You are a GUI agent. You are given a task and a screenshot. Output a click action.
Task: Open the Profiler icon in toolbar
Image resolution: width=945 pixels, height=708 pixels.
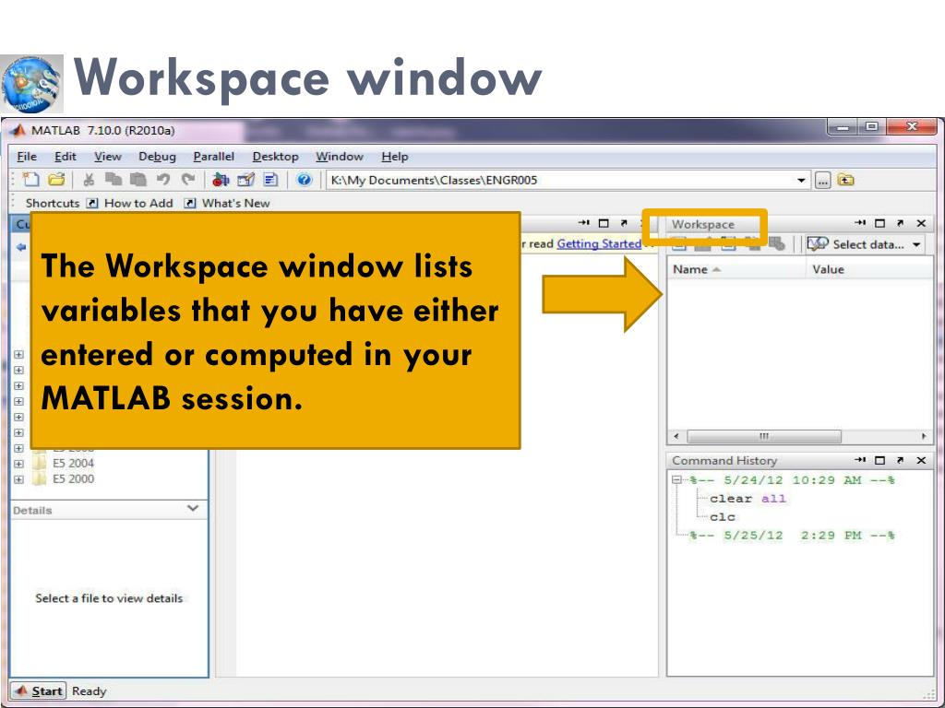click(270, 180)
